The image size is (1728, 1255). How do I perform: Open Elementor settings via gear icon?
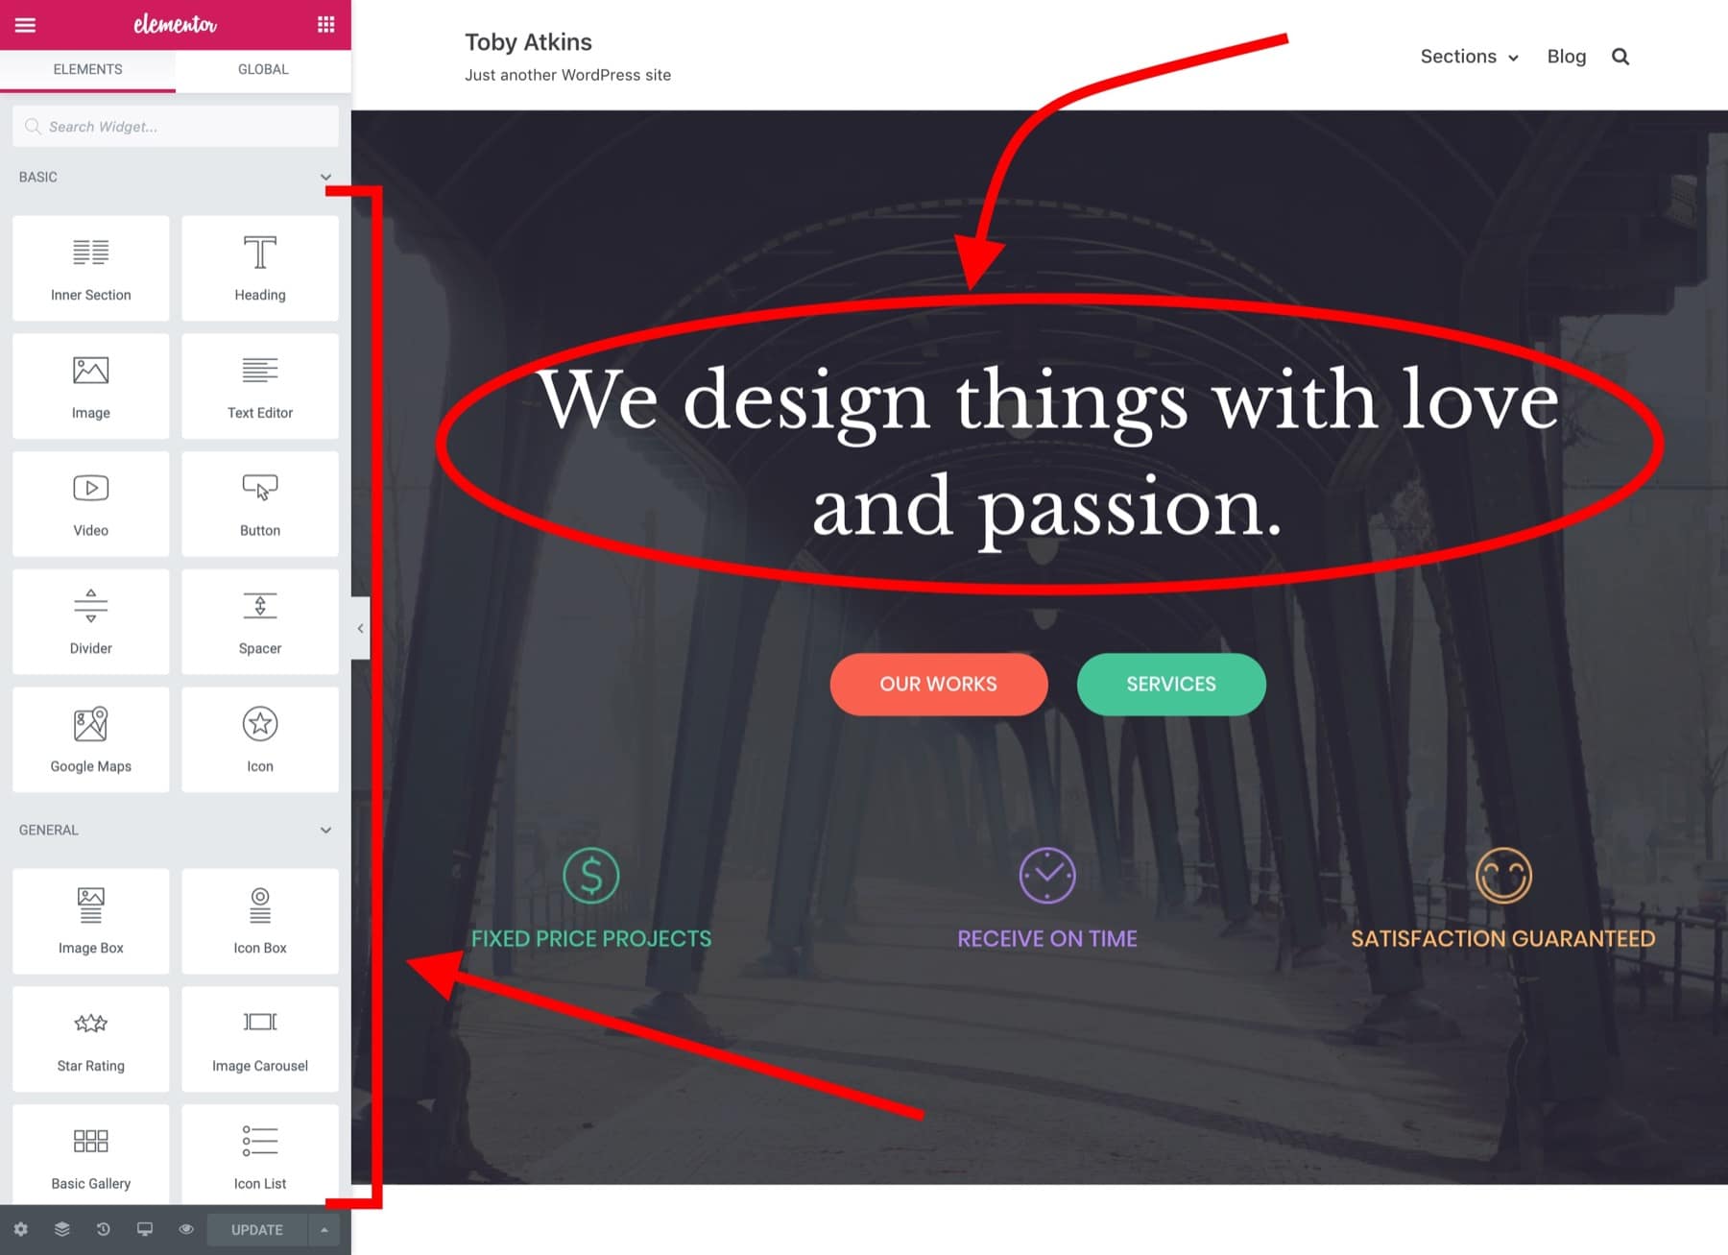[x=21, y=1229]
